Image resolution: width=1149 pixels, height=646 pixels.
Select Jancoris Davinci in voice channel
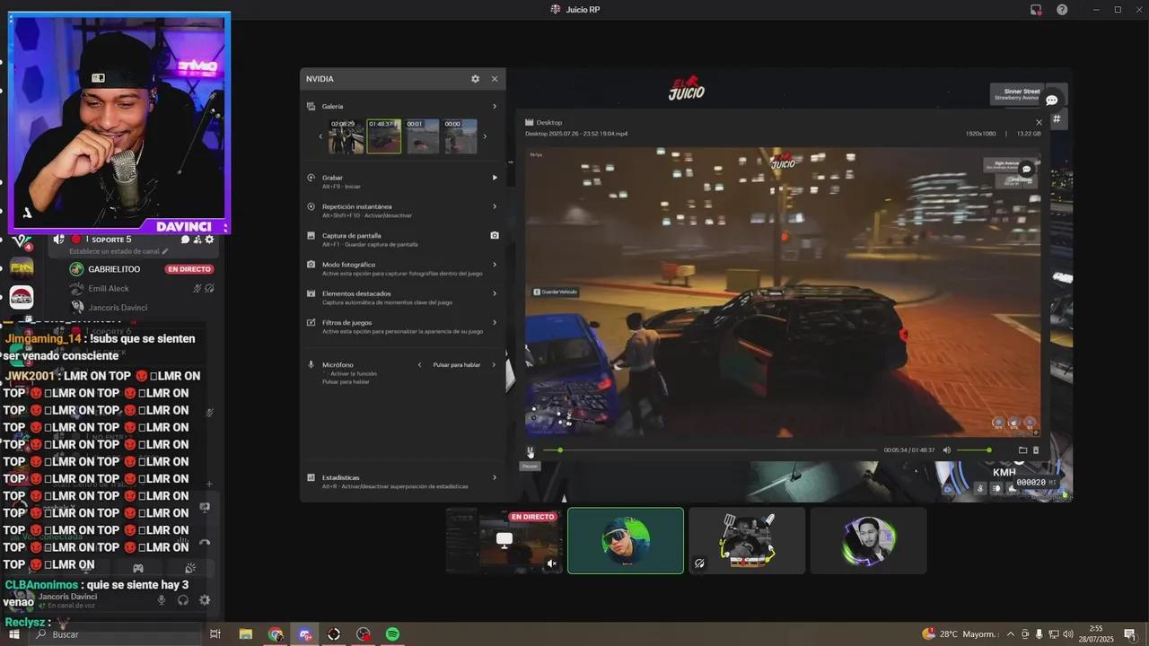[x=118, y=308]
